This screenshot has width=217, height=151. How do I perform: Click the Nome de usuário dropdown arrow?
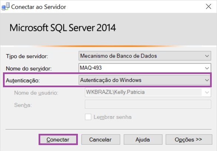(x=207, y=92)
